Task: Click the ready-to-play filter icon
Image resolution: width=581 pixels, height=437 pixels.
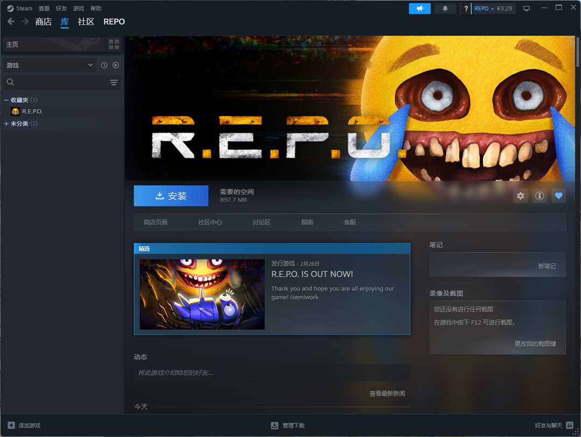Action: (x=116, y=65)
